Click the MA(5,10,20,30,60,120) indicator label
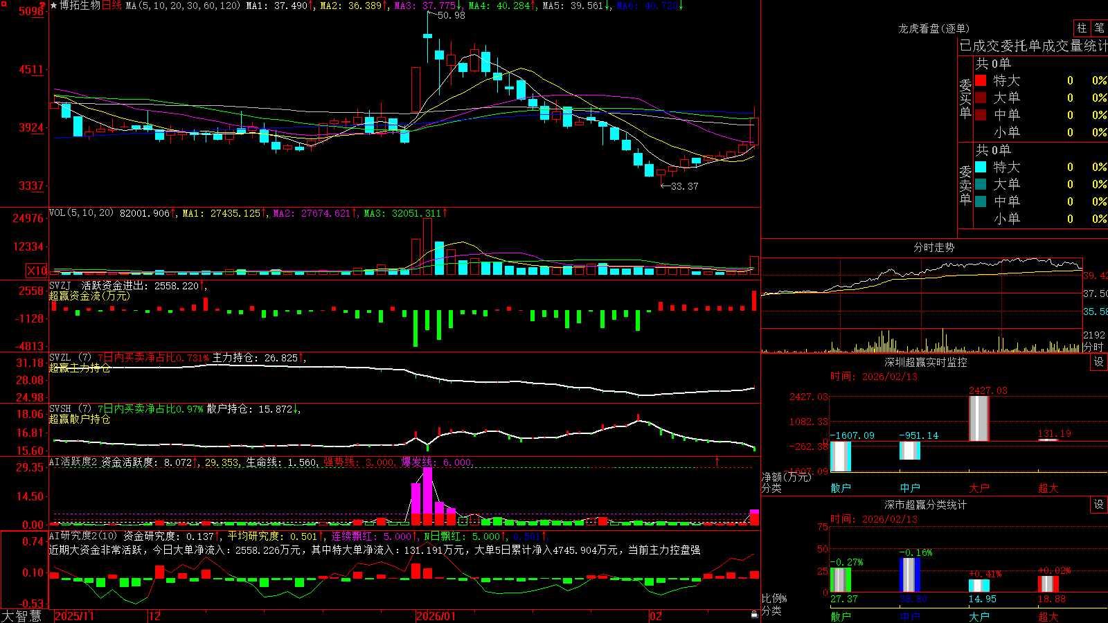 (x=183, y=6)
